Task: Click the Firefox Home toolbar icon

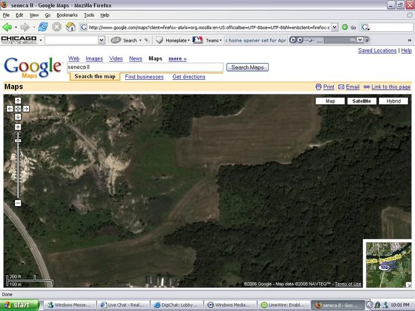Action: coord(71,27)
